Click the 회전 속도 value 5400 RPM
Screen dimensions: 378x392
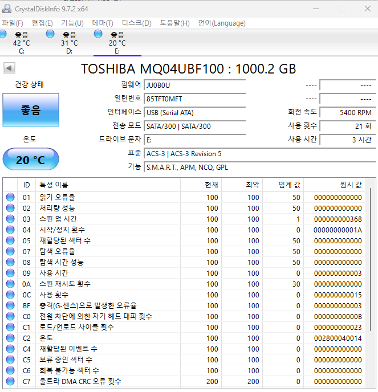pos(348,113)
